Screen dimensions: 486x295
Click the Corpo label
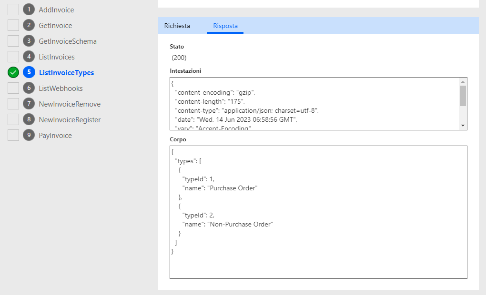tap(178, 139)
